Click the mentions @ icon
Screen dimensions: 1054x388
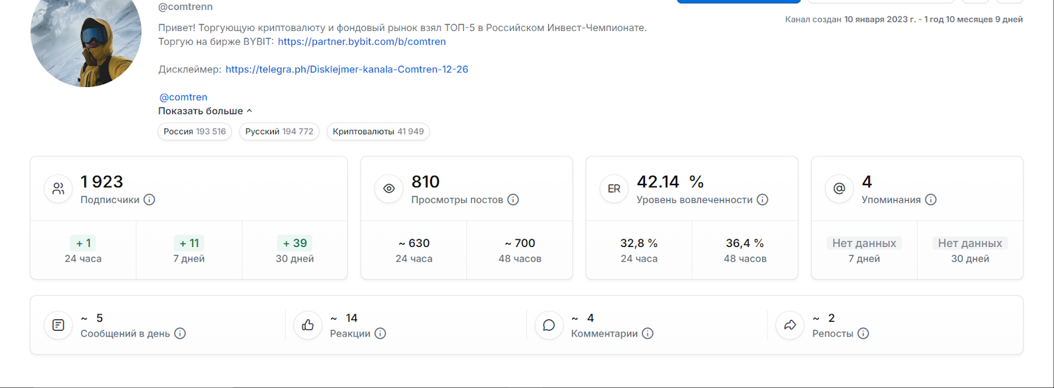839,189
